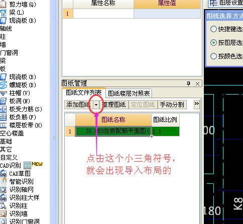Select the 梁 (L) item icon
Image resolution: width=243 pixels, height=224 pixels.
tap(3, 13)
